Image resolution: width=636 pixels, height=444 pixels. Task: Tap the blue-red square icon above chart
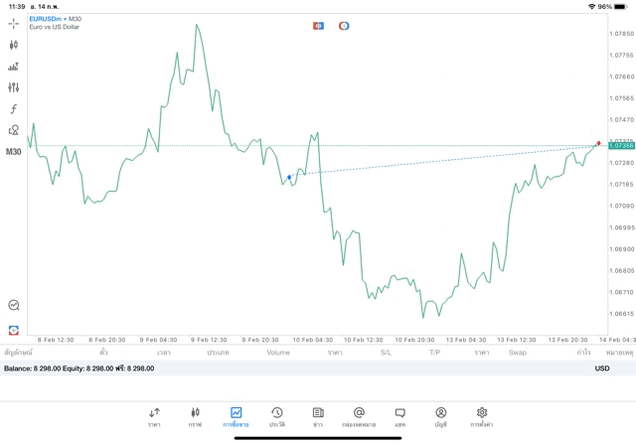(318, 26)
